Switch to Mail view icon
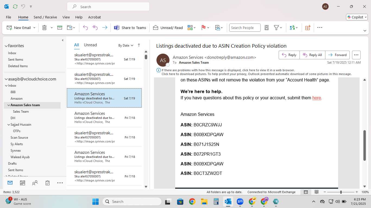Image resolution: width=371 pixels, height=208 pixels. click(x=10, y=183)
